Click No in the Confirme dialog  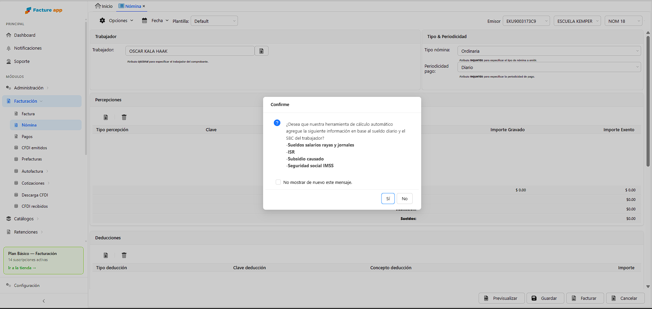(x=405, y=199)
